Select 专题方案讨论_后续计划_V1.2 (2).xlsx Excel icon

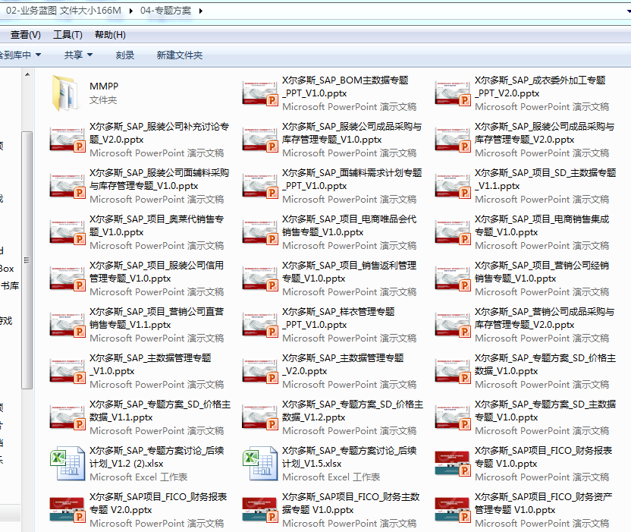(x=67, y=464)
